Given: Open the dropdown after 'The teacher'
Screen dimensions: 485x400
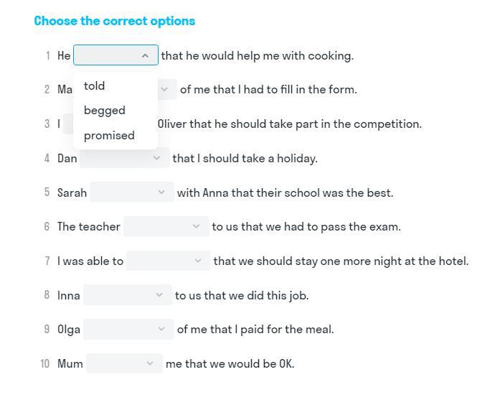Looking at the screenshot, I should (166, 227).
